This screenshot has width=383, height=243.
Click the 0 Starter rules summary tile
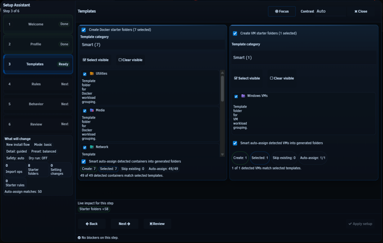tap(15, 183)
